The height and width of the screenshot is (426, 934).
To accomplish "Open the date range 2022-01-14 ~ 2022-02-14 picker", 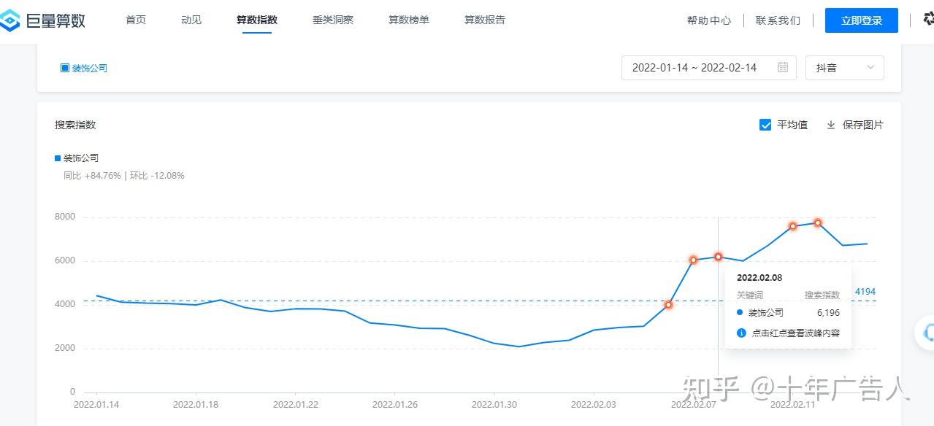I will tap(694, 68).
